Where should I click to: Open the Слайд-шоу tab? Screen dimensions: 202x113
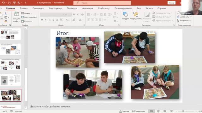tap(104, 8)
